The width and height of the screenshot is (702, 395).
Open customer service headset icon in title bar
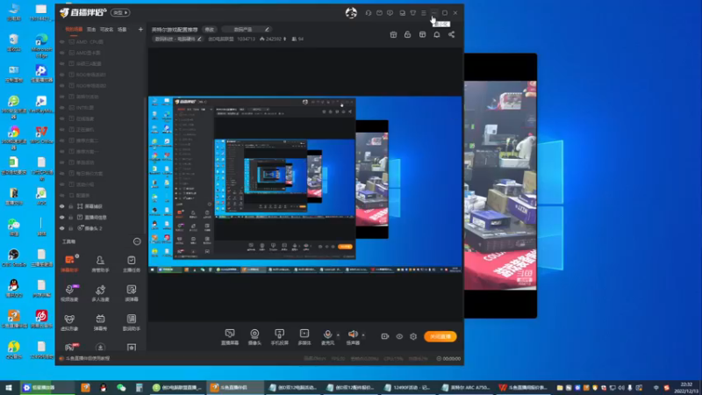pyautogui.click(x=368, y=13)
